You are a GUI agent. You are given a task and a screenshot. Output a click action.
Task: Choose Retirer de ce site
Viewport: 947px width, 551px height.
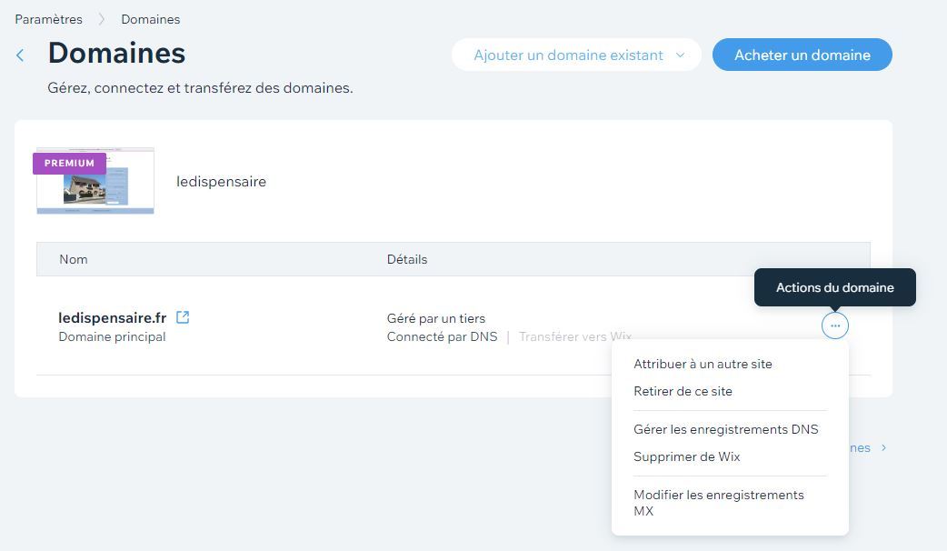683,391
